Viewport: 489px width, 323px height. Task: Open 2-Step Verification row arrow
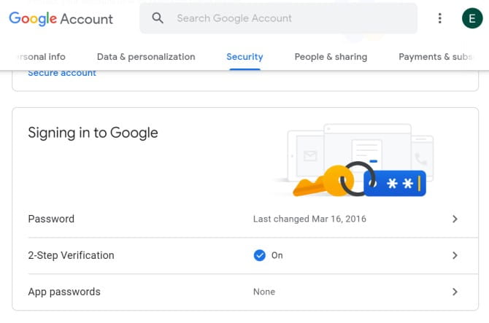[x=455, y=255]
